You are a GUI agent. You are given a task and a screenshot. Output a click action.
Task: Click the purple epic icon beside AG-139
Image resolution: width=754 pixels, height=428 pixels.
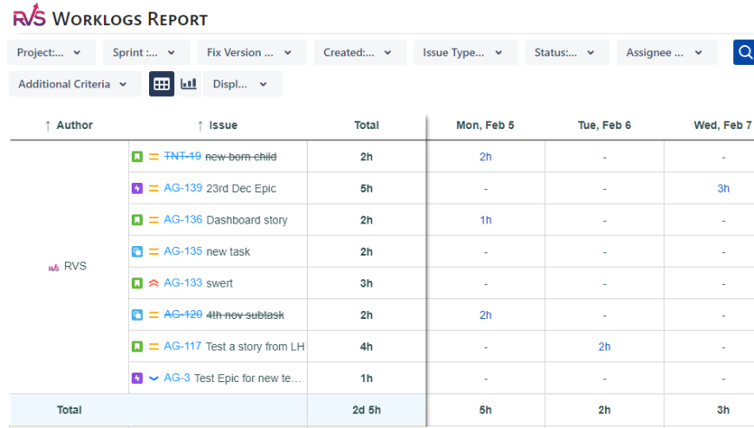pyautogui.click(x=137, y=188)
